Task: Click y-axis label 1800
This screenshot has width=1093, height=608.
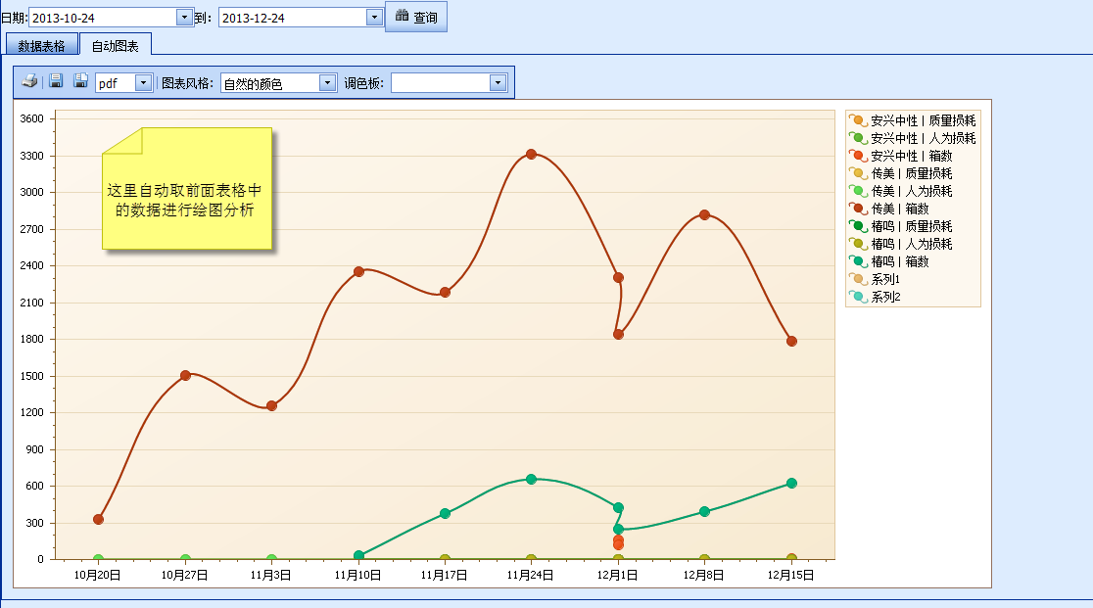Action: [31, 339]
